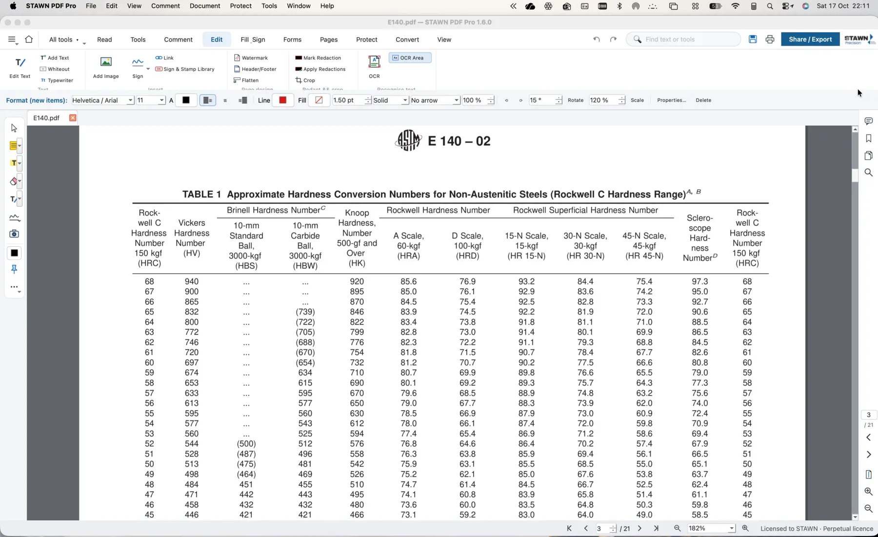Zoom in using the right sidebar magnifier
Screen dimensions: 878x537
tap(868, 492)
